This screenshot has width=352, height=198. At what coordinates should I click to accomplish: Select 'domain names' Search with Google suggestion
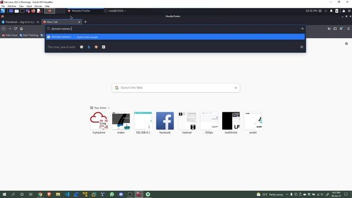tap(175, 37)
